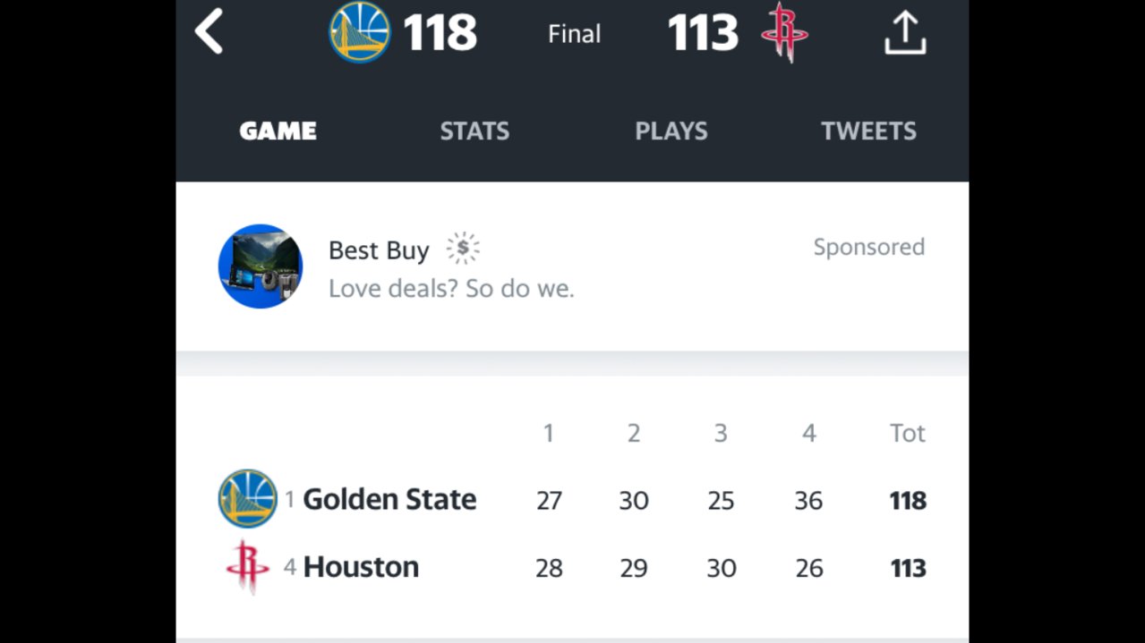Switch to the PLAYS tab
The image size is (1145, 643).
[x=671, y=131]
